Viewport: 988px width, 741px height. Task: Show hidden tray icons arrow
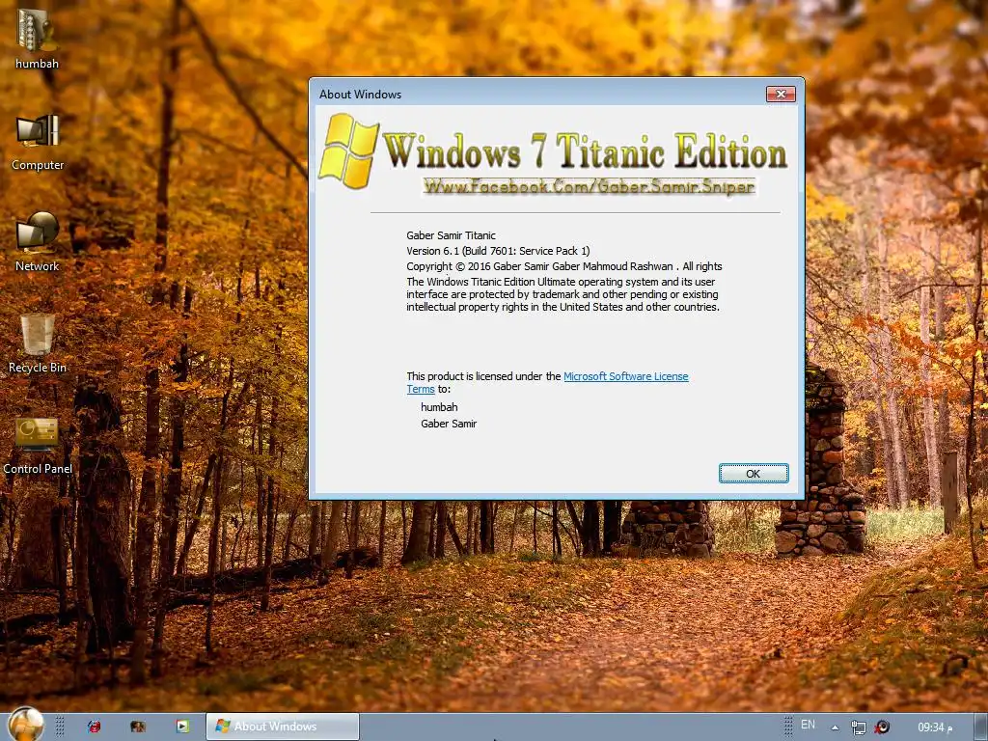(x=835, y=727)
